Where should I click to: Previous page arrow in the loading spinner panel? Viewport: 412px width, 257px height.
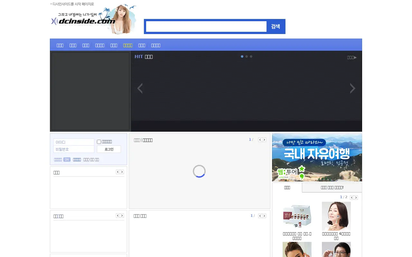pyautogui.click(x=260, y=140)
